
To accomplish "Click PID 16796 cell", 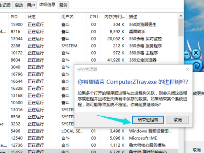I will click(17, 74).
